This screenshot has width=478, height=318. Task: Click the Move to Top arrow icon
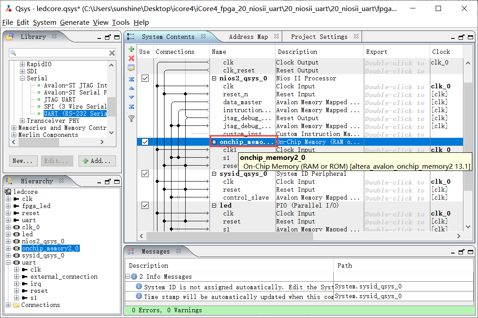[x=131, y=79]
